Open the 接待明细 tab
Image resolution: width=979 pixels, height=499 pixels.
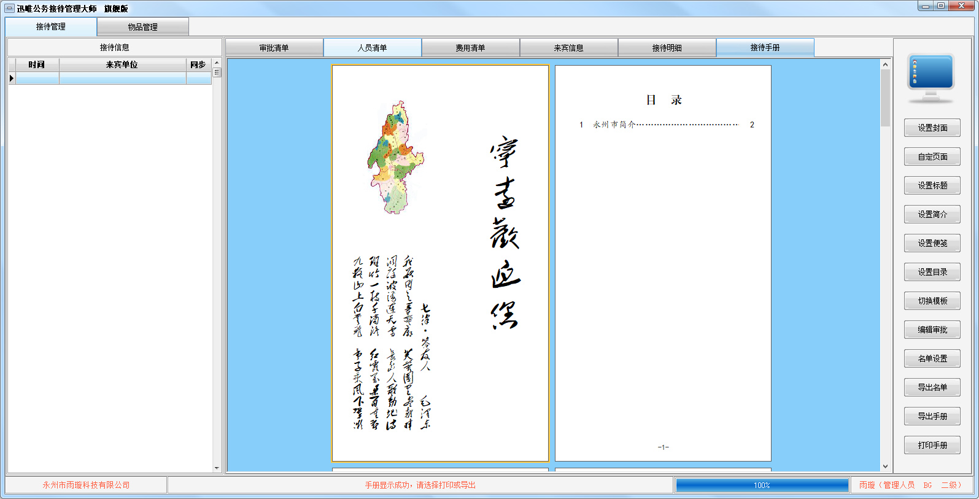tap(667, 48)
